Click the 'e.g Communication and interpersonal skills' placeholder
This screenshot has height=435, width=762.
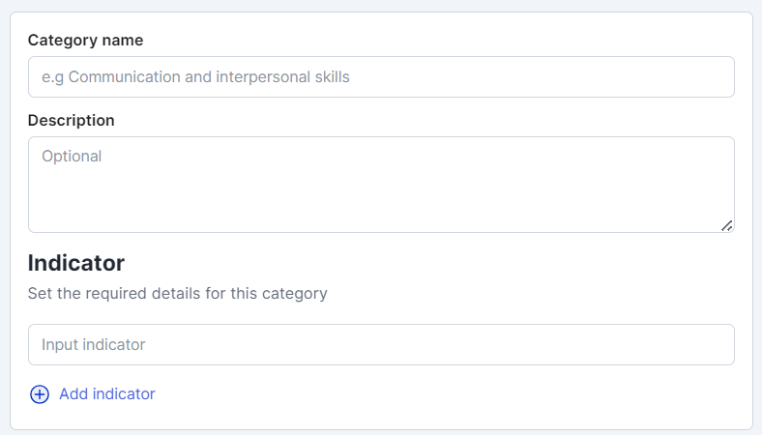(x=195, y=77)
